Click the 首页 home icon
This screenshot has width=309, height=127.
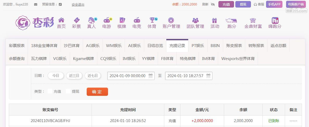point(61,20)
